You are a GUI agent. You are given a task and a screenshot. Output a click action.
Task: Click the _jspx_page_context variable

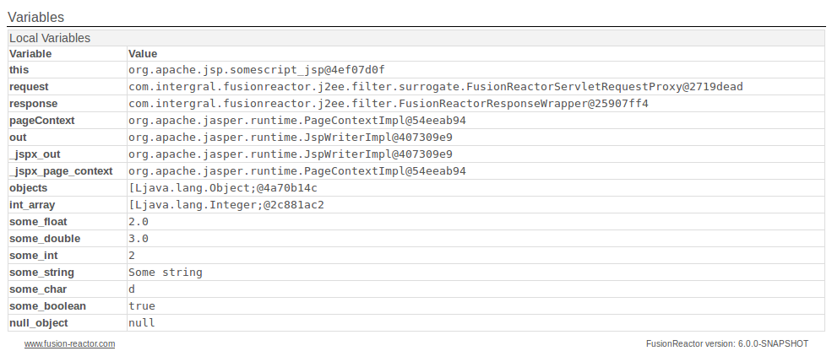click(x=61, y=171)
